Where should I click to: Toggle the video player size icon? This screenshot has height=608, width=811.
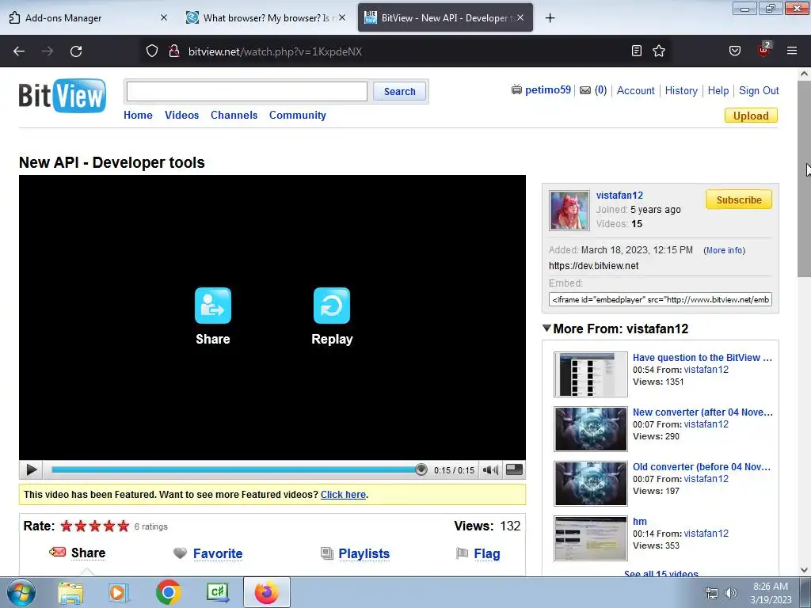(x=514, y=469)
